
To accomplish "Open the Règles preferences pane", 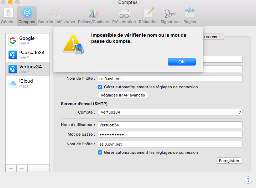I will tap(189, 16).
